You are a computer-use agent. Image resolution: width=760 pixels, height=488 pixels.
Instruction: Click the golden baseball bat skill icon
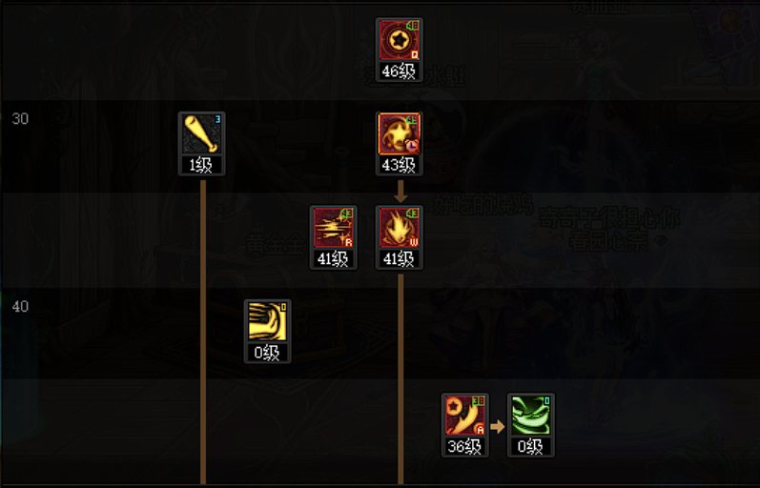(201, 134)
